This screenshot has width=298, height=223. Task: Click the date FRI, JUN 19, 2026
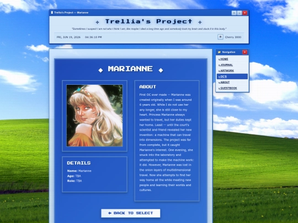(x=68, y=37)
